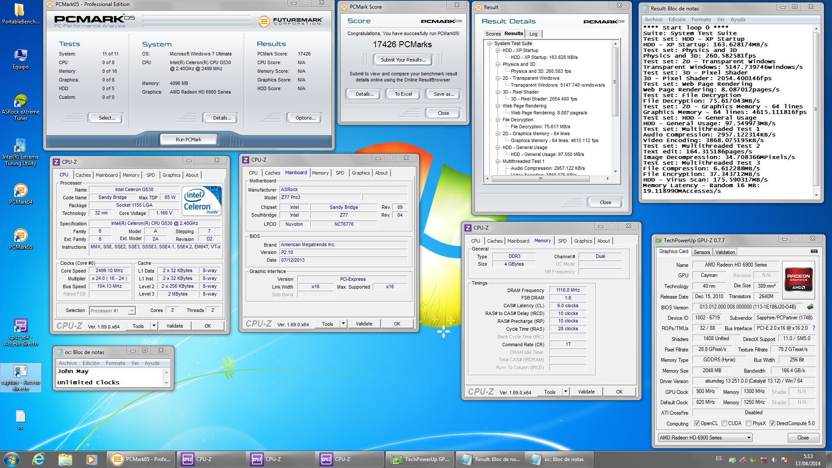The height and width of the screenshot is (468, 832).
Task: Click GPU-Z screenshot camera icon
Action: coord(814,251)
